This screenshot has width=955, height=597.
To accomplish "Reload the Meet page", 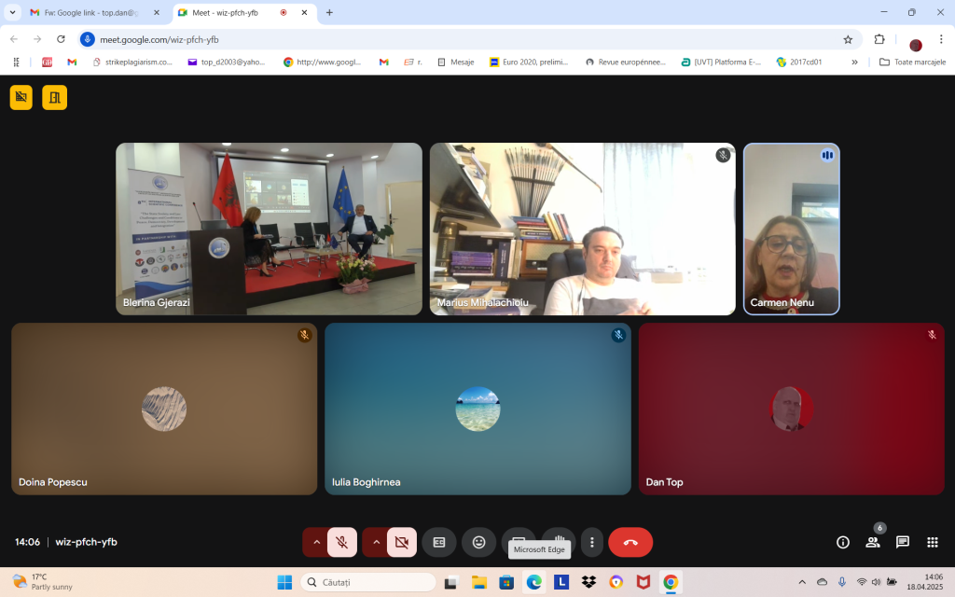I will [61, 39].
